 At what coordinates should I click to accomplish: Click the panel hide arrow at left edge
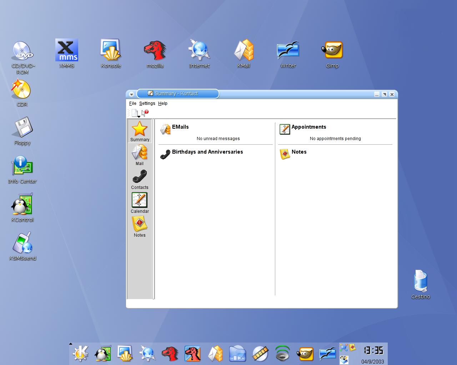point(71,344)
